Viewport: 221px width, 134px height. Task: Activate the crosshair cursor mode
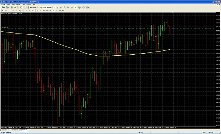[6, 11]
